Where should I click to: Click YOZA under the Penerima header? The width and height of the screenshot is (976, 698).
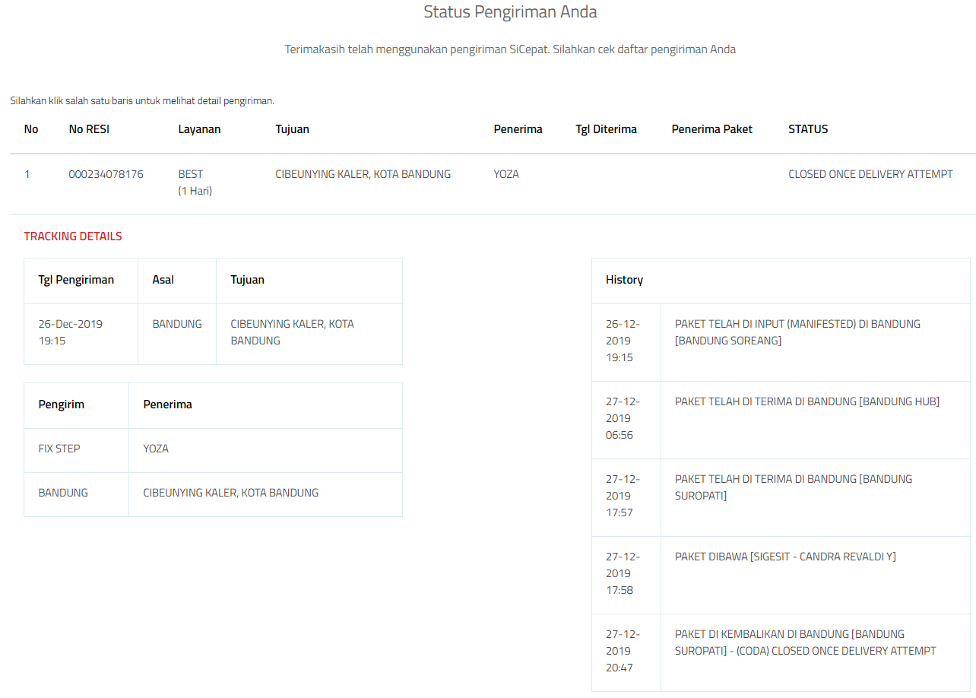(156, 449)
